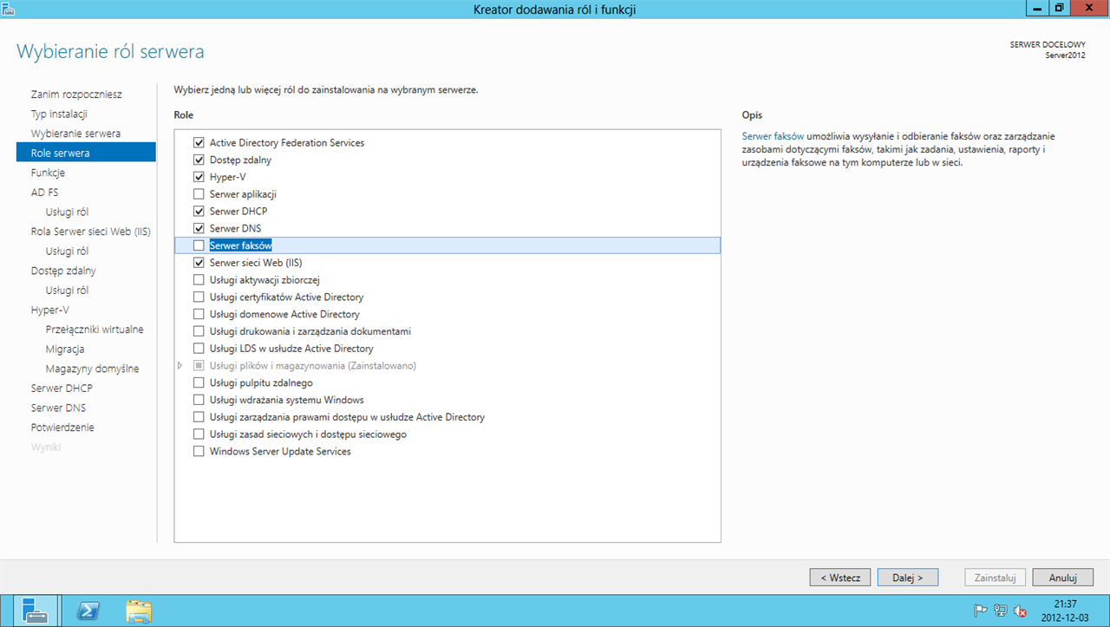Check Usługi drukowania i zarządzania dokumentami
The height and width of the screenshot is (627, 1110).
point(199,331)
